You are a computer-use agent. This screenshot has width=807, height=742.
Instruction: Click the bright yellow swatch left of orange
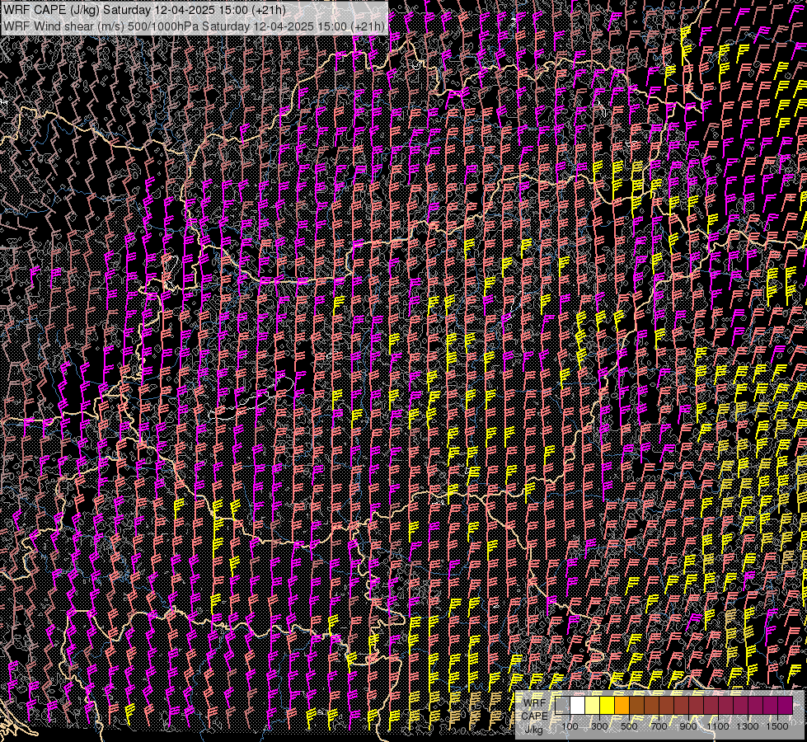point(607,706)
